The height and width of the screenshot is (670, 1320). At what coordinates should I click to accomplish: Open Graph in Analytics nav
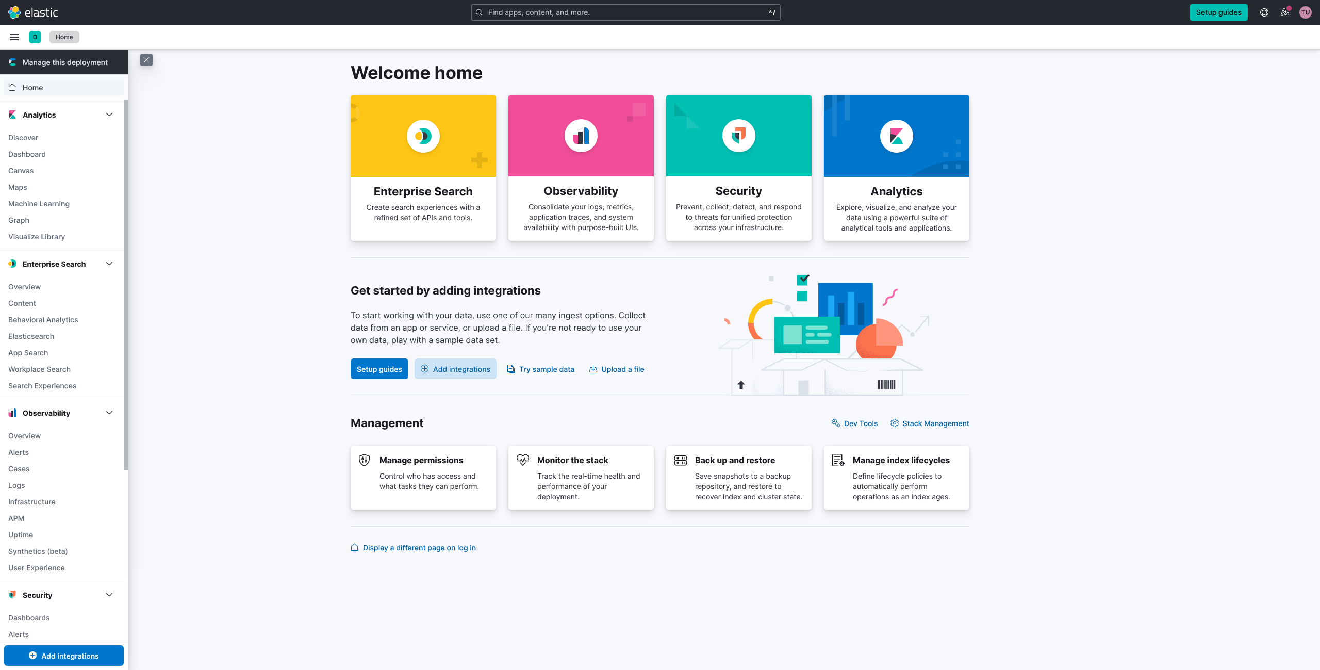pyautogui.click(x=19, y=220)
